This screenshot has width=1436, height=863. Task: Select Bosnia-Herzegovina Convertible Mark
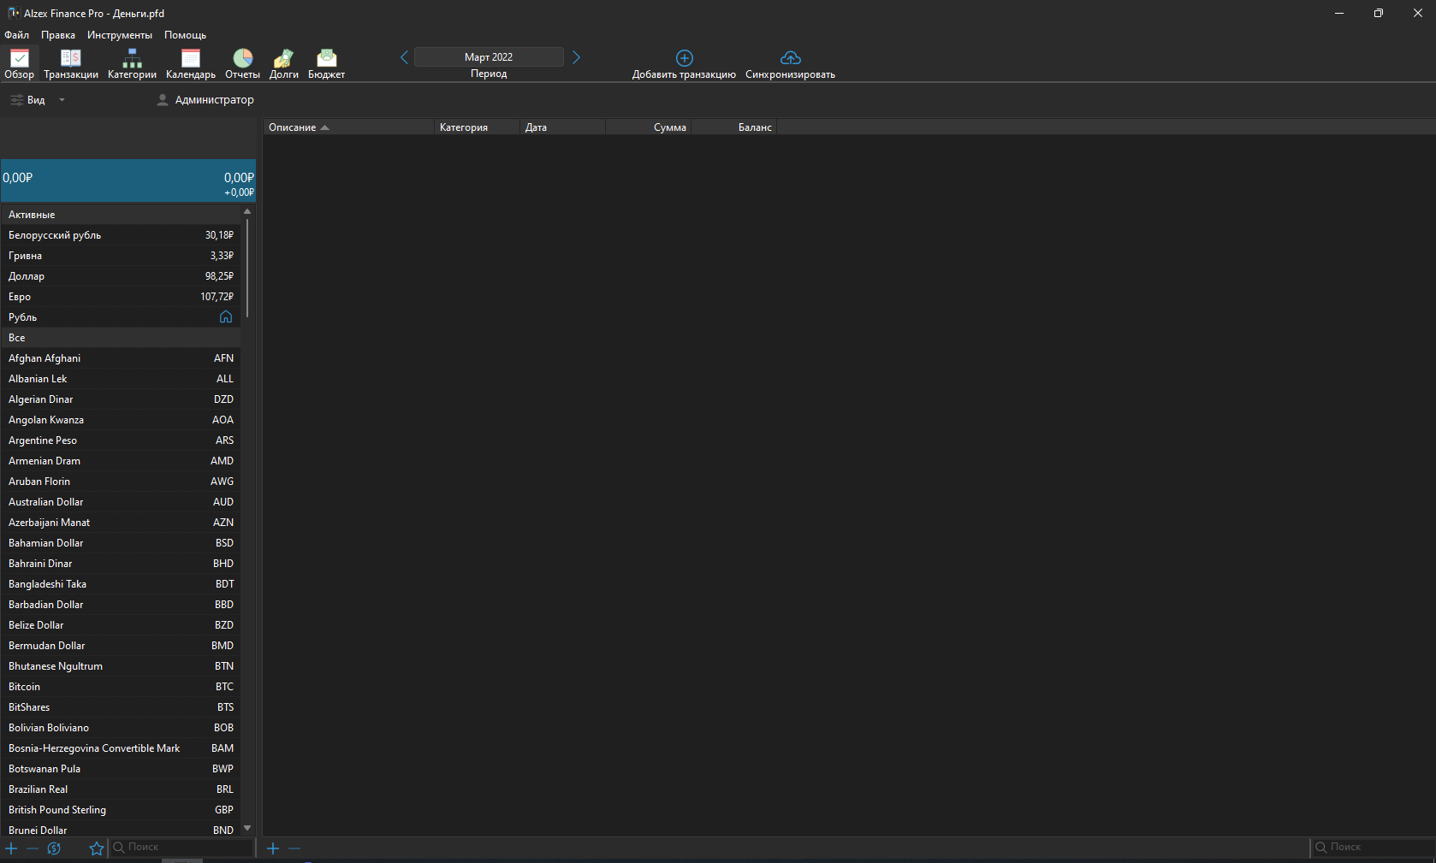pyautogui.click(x=120, y=748)
